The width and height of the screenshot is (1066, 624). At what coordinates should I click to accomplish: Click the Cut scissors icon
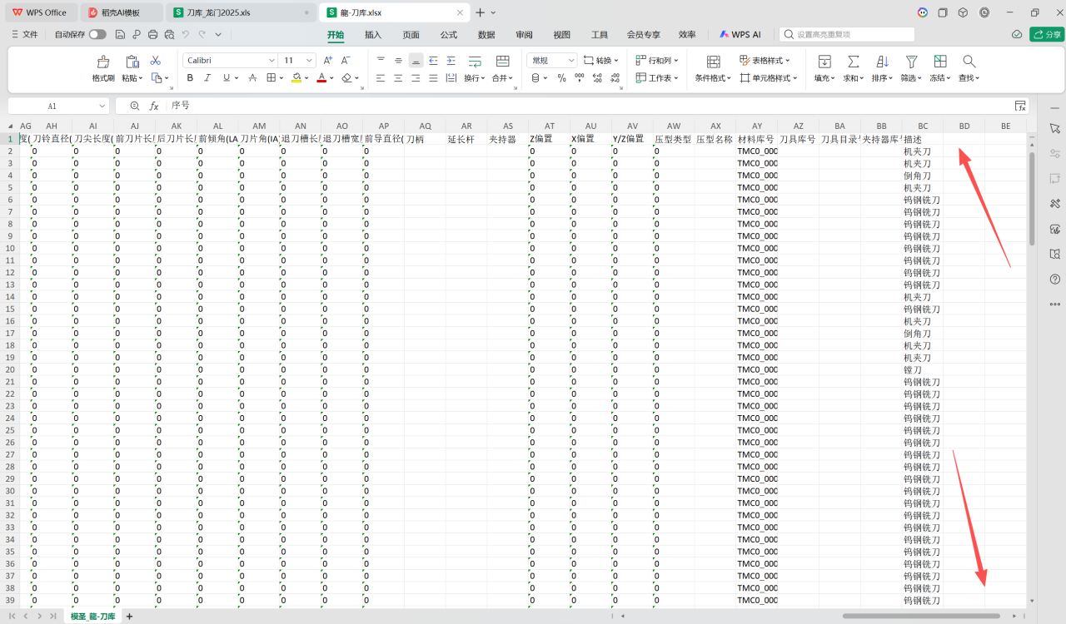155,61
